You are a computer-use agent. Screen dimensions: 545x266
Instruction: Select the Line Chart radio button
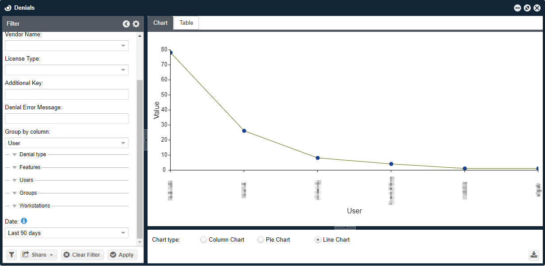click(318, 240)
